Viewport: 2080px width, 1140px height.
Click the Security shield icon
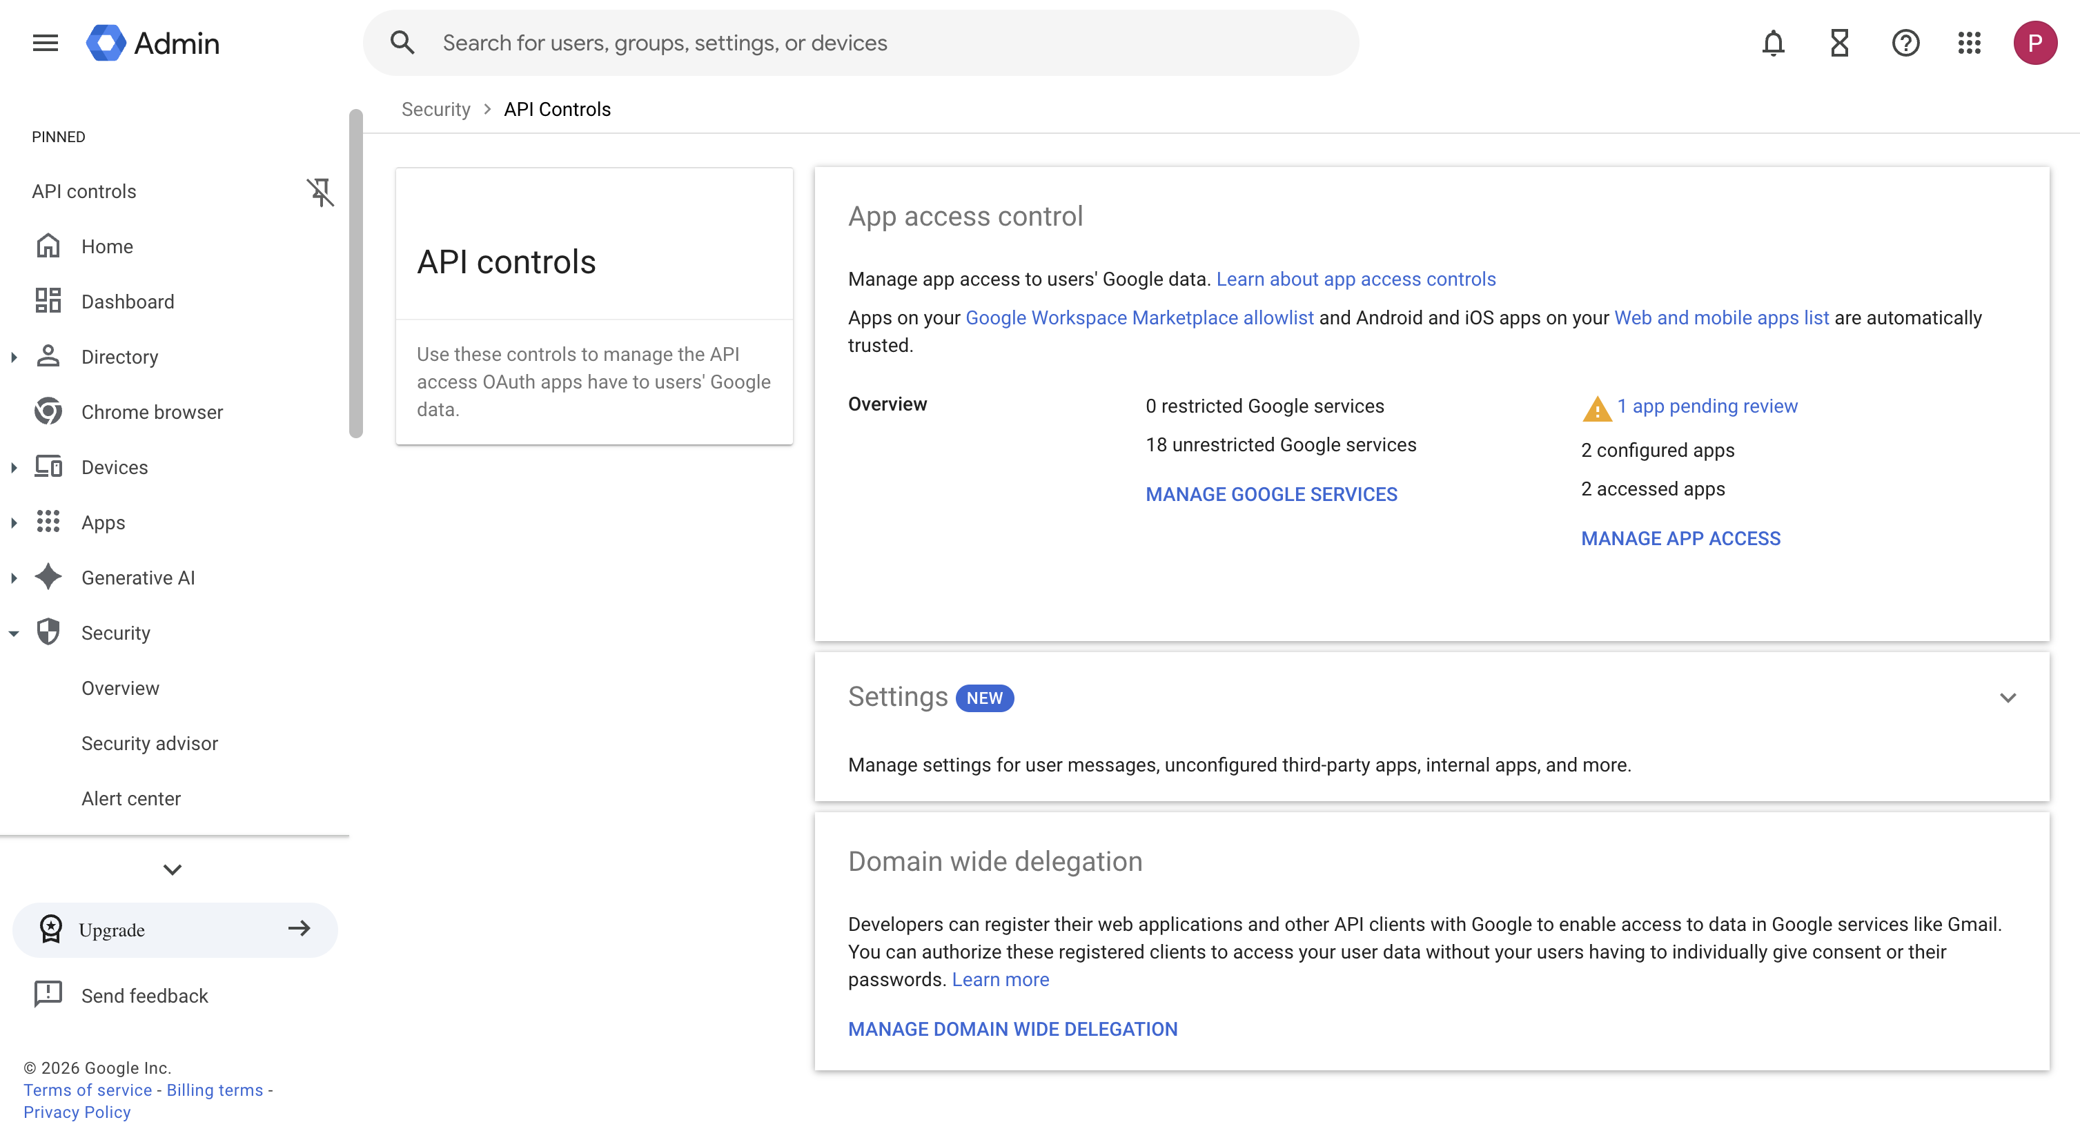48,632
